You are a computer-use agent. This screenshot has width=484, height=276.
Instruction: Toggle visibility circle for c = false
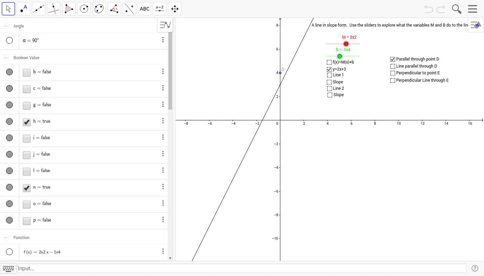[9, 88]
